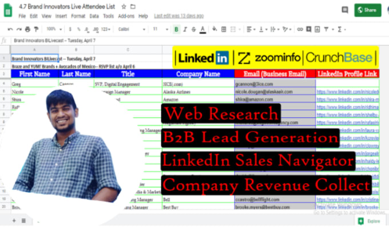This screenshot has height=243, width=389.
Task: Add a new sheet with plus icon
Action: [14, 221]
